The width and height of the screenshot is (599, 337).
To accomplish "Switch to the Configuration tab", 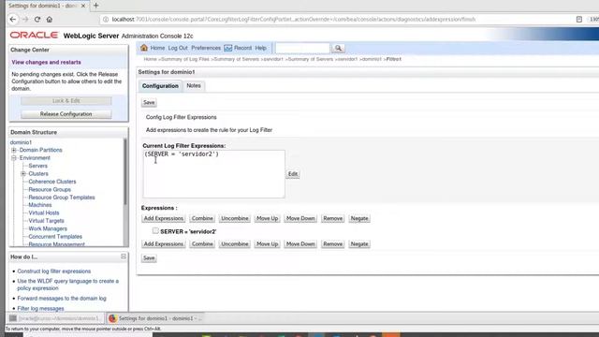I will [160, 86].
